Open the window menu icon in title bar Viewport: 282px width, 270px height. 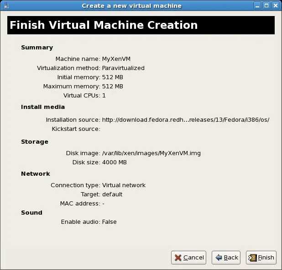(5, 5)
